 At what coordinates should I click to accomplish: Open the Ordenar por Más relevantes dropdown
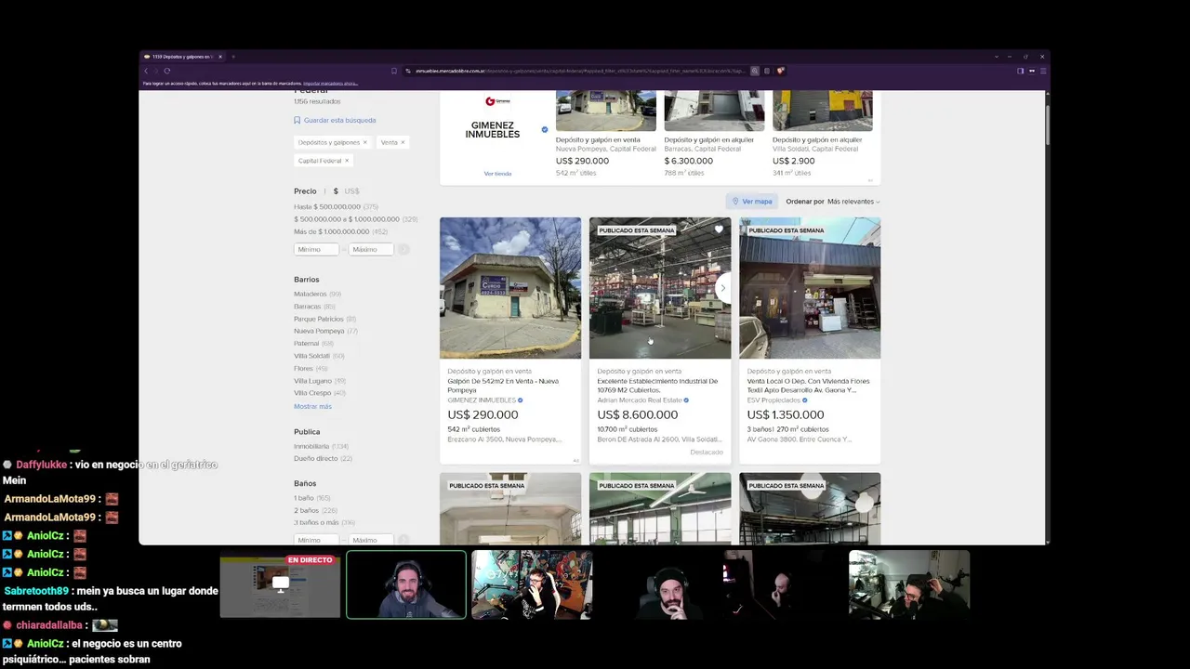(x=853, y=202)
